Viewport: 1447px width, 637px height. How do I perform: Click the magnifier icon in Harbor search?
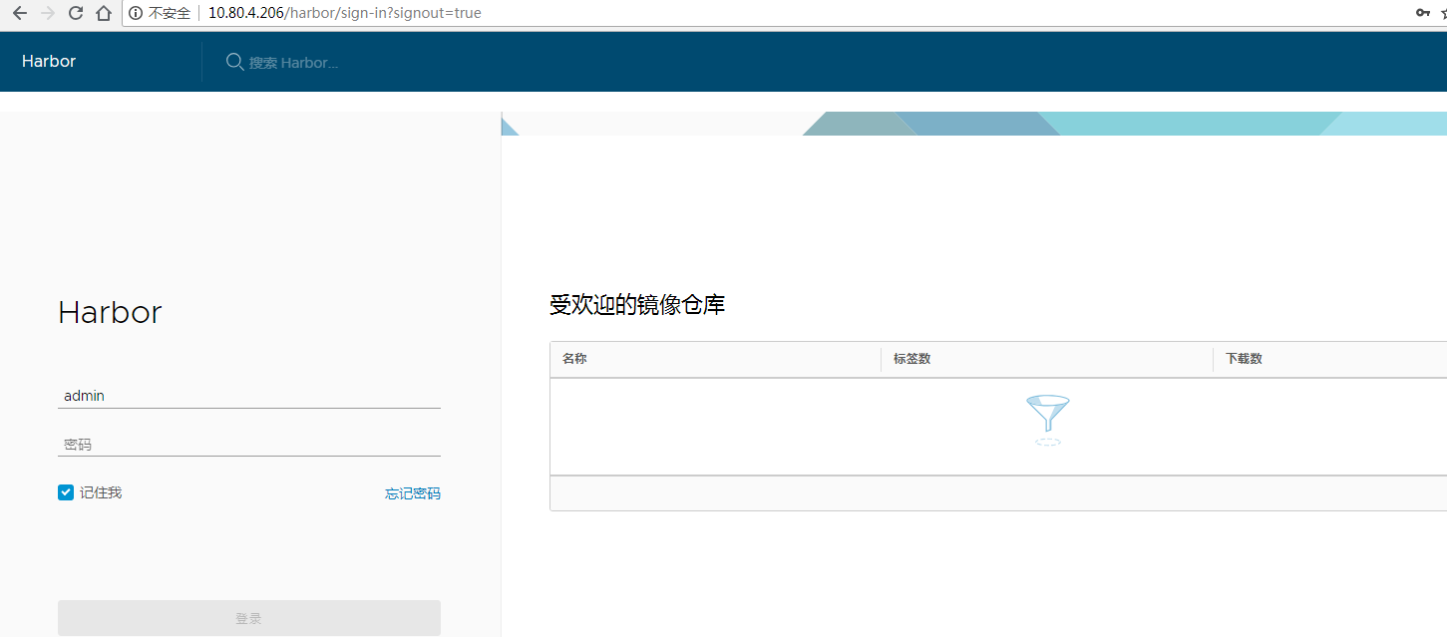coord(235,62)
